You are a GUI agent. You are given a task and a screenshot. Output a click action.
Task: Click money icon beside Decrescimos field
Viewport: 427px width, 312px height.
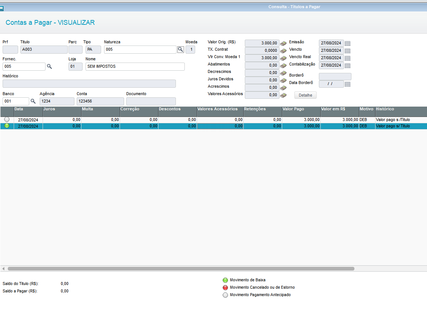(283, 73)
